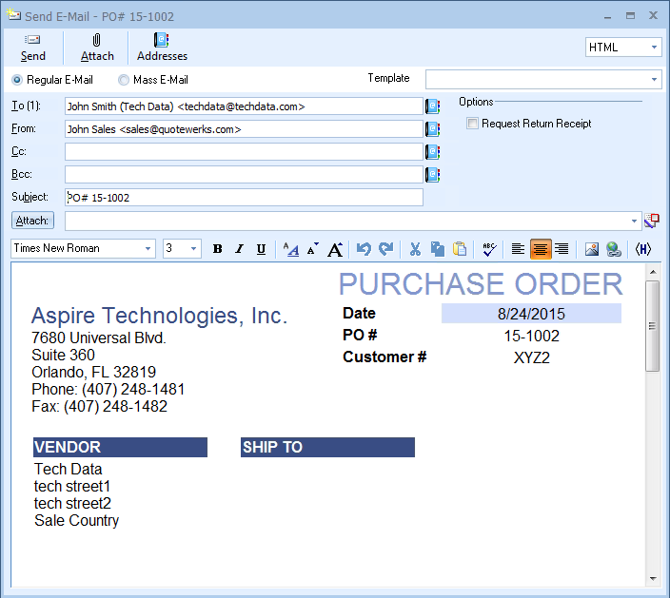Open address book for the To field
The height and width of the screenshot is (598, 670).
click(432, 106)
